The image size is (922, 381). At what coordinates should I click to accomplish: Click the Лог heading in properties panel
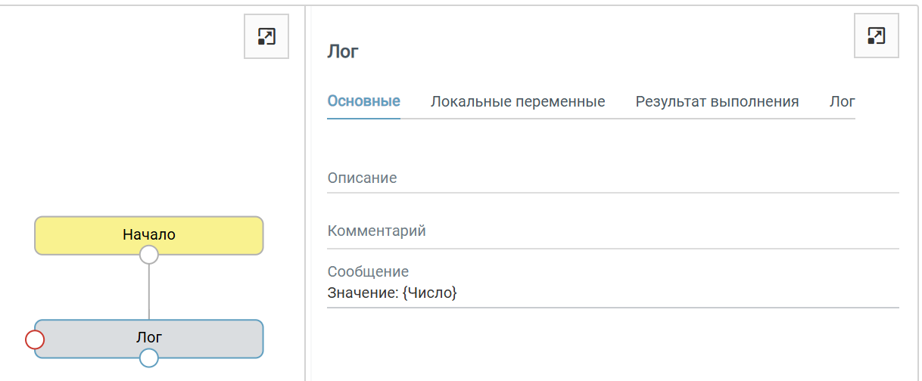click(343, 51)
